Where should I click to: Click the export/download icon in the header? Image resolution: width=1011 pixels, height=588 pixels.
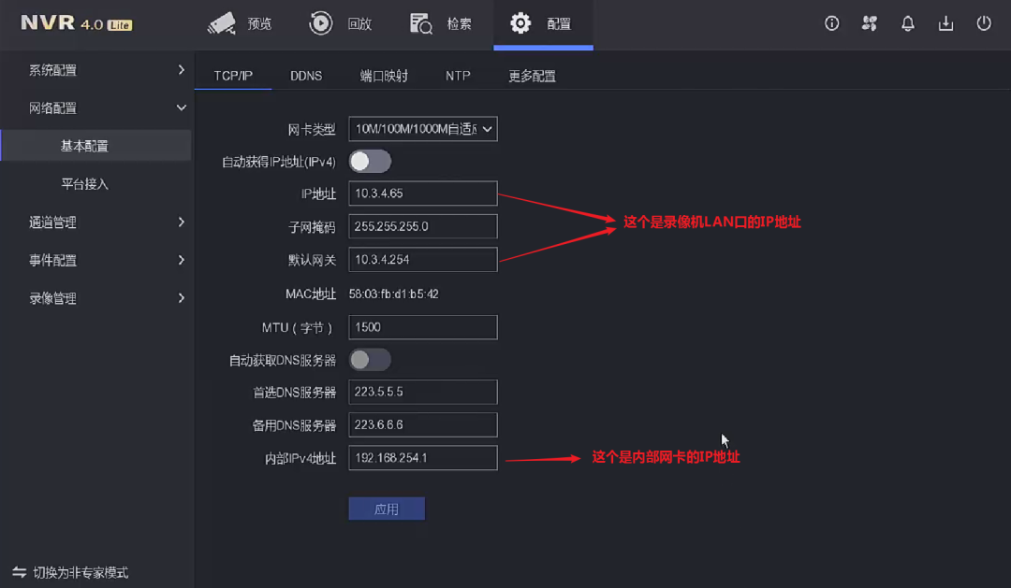[945, 23]
